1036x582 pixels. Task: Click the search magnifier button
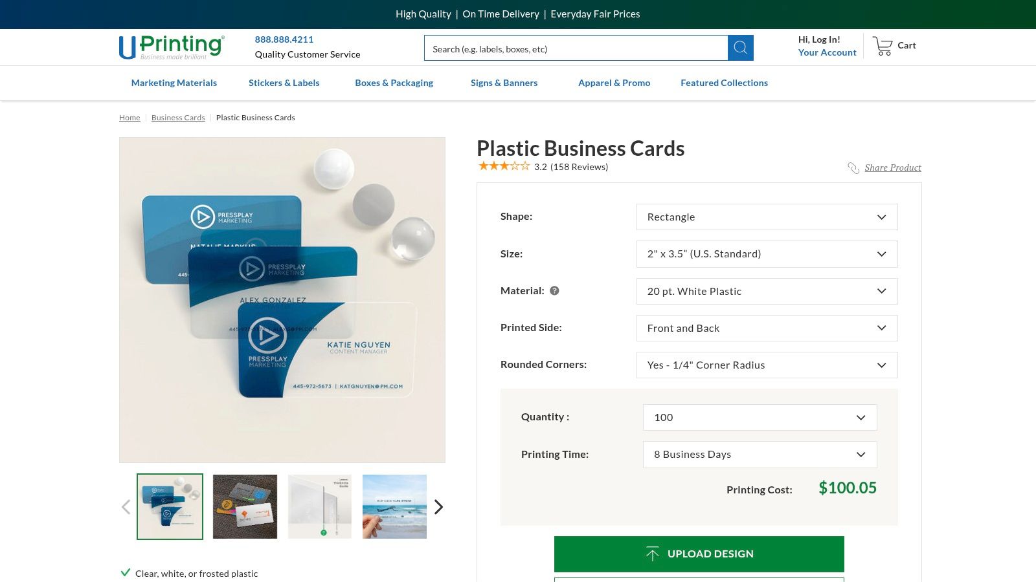tap(741, 48)
